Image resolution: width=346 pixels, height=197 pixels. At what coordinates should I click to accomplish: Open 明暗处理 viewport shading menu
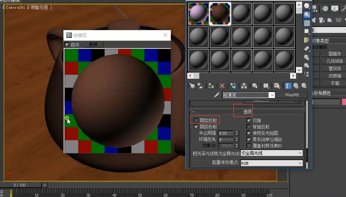(39, 7)
